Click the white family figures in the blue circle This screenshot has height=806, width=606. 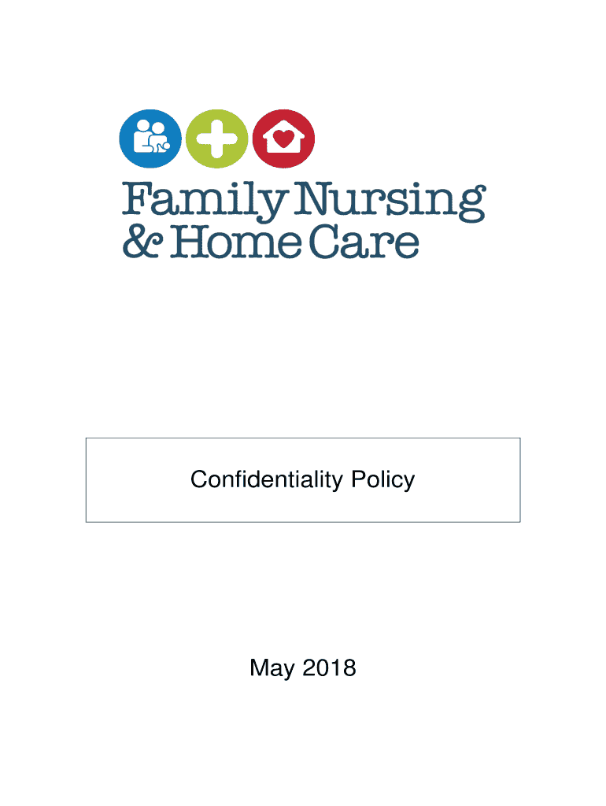pos(151,137)
